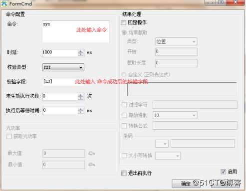Click the text field beside 乘码 dropdown
This screenshot has height=191, width=246.
(203, 144)
